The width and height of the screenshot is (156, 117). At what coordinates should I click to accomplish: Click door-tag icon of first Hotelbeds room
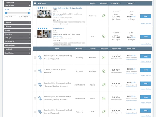(x=40, y=57)
